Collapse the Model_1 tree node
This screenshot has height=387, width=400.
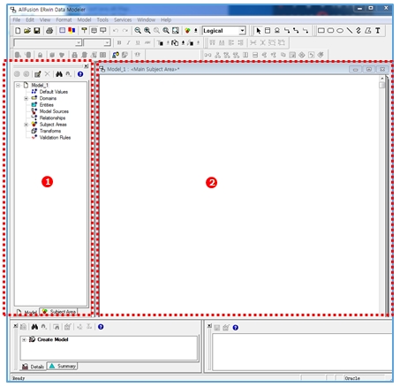(x=19, y=86)
